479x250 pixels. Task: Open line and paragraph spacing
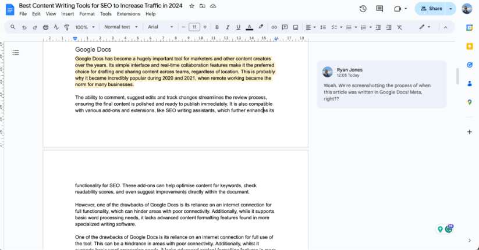tap(323, 27)
